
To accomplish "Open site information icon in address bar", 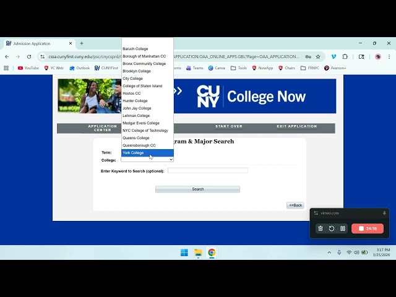I will (x=43, y=57).
